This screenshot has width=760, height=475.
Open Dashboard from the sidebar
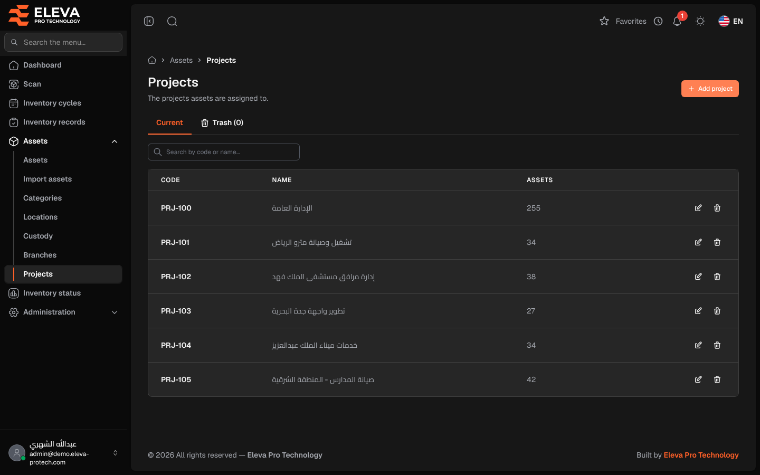click(63, 65)
